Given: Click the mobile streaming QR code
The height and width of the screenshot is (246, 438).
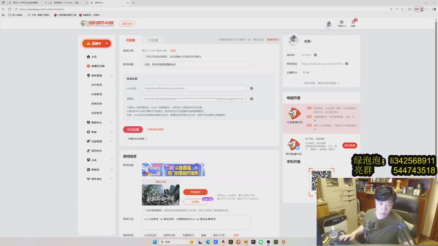Looking at the screenshot, I should click(x=321, y=180).
